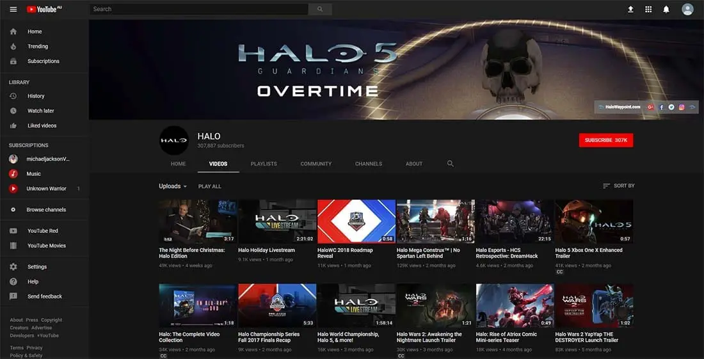Open YouTube Red

tap(44, 230)
